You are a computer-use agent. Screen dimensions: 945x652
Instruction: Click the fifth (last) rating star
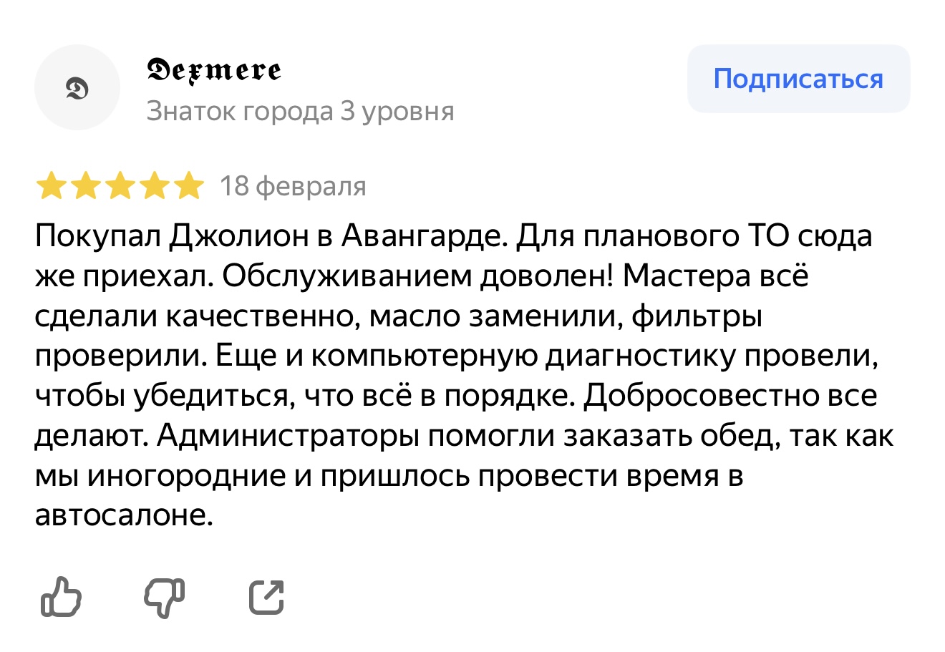[189, 186]
